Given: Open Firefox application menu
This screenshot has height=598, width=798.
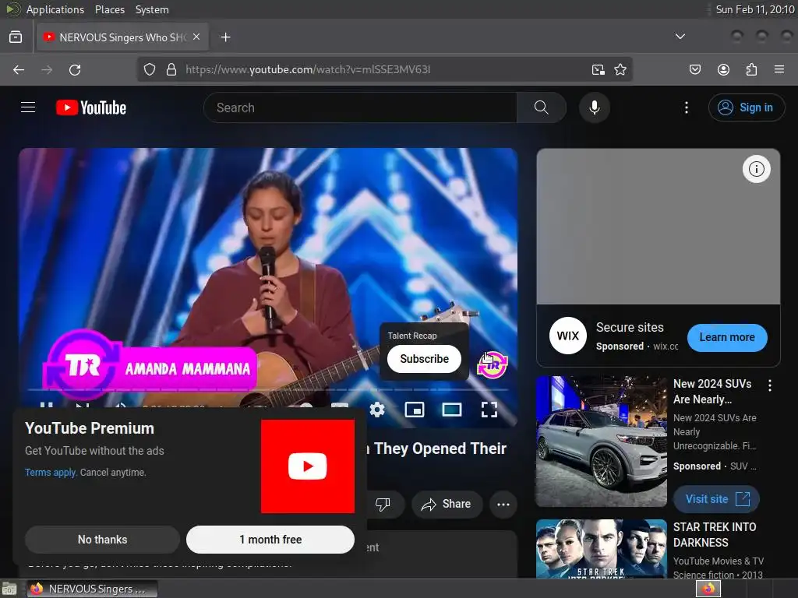Looking at the screenshot, I should (779, 69).
